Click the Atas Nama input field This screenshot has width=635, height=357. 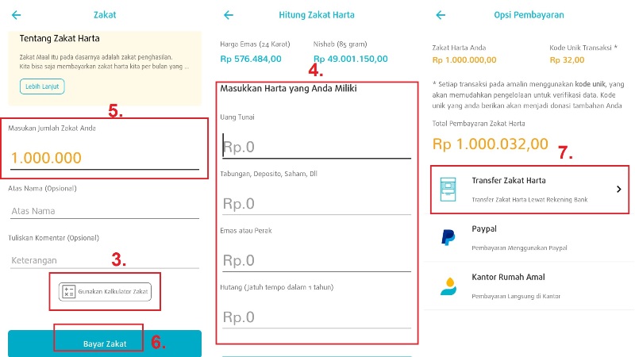click(103, 210)
